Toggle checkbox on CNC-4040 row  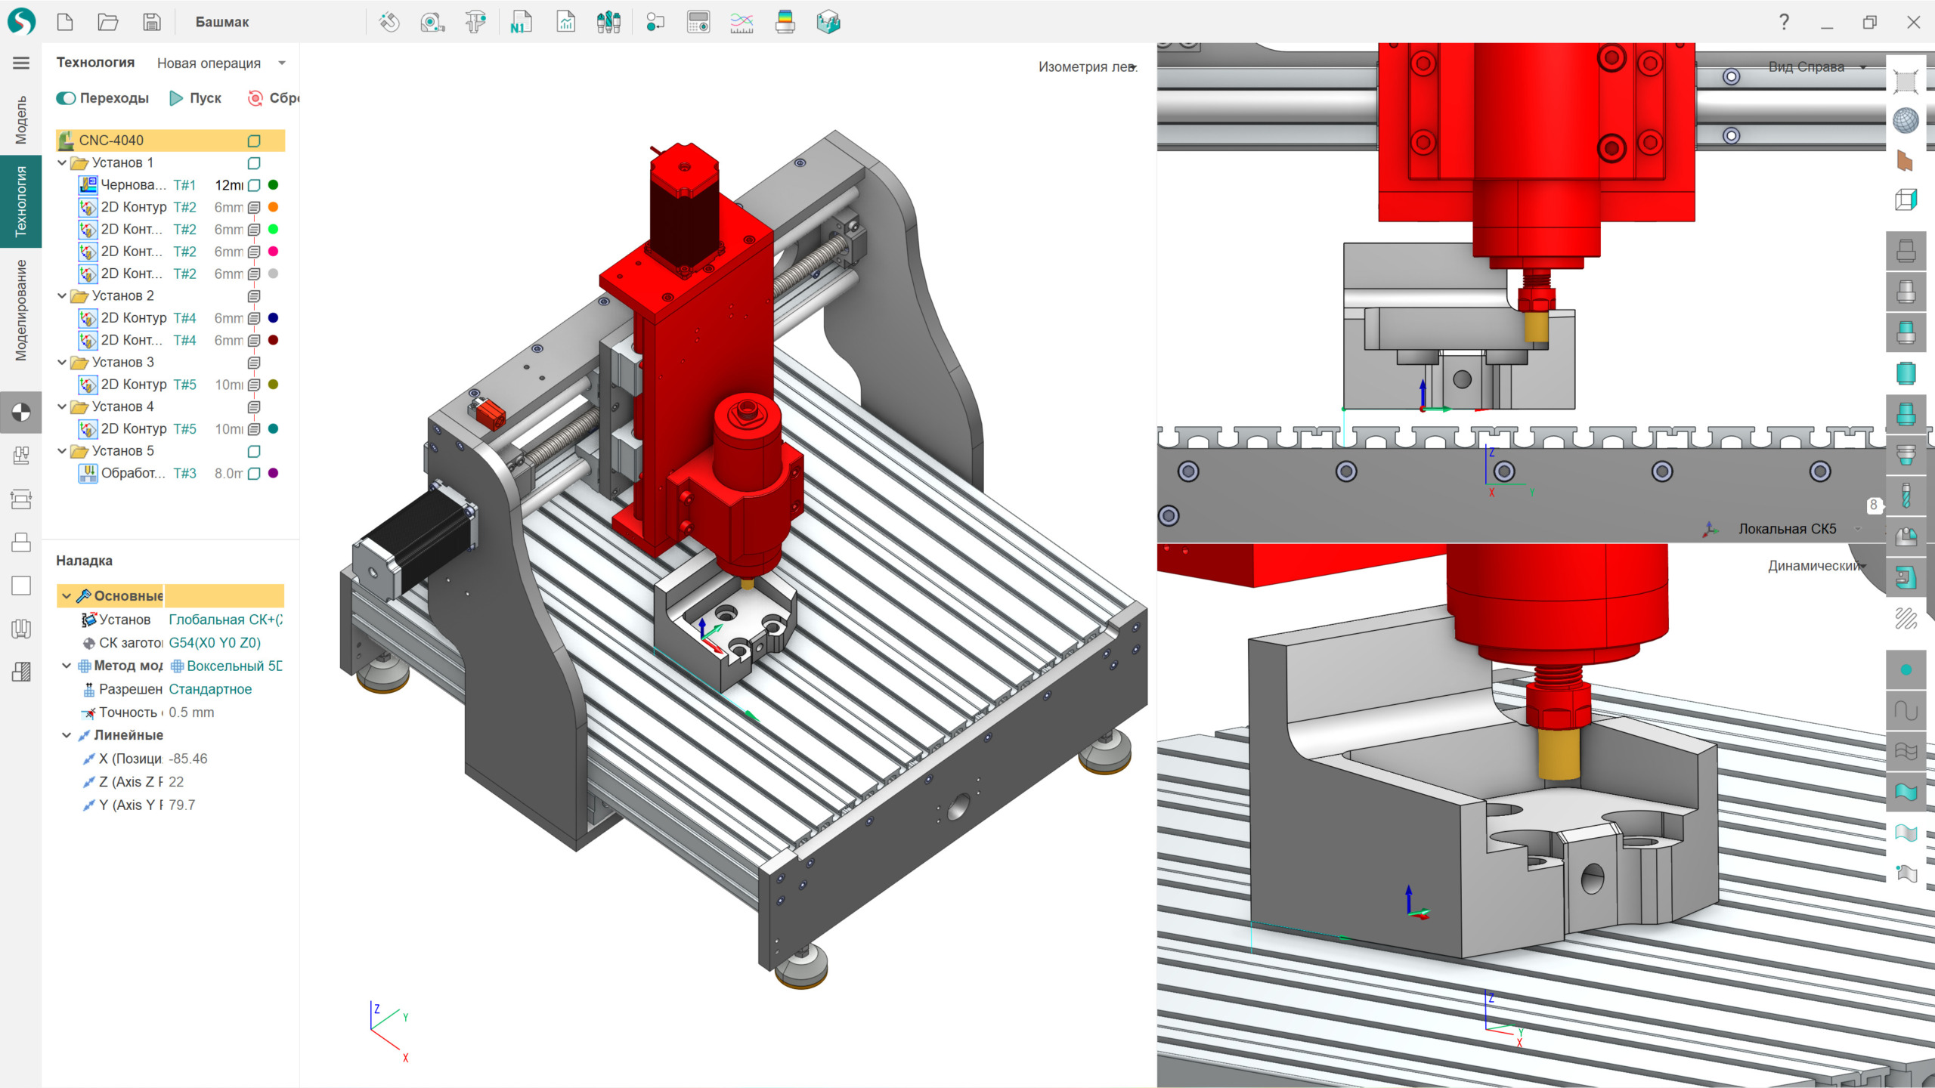[254, 141]
